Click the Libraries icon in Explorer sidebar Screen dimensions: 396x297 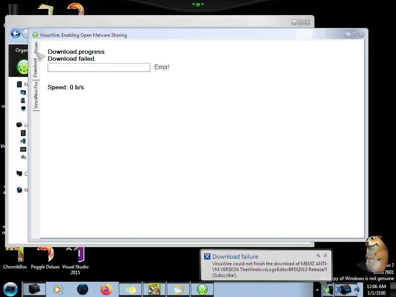tap(19, 125)
